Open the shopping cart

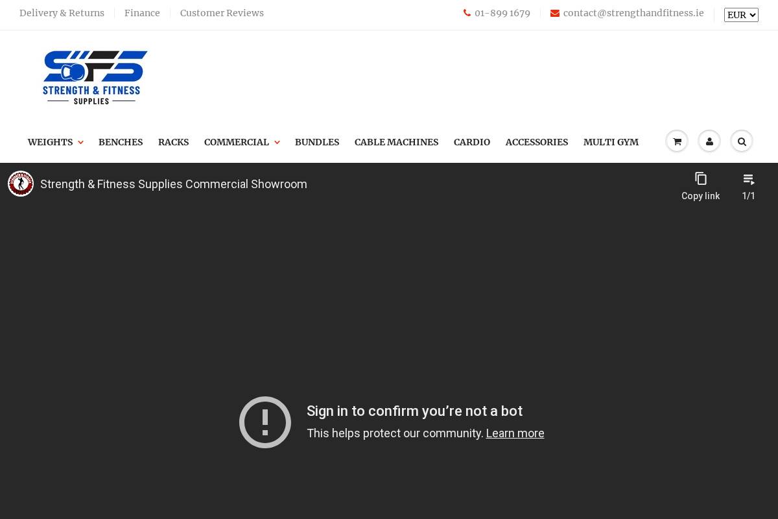click(677, 141)
